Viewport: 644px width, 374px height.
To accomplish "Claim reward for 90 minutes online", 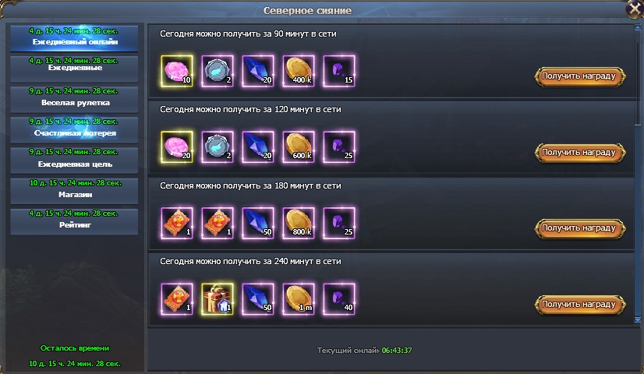I will click(579, 76).
